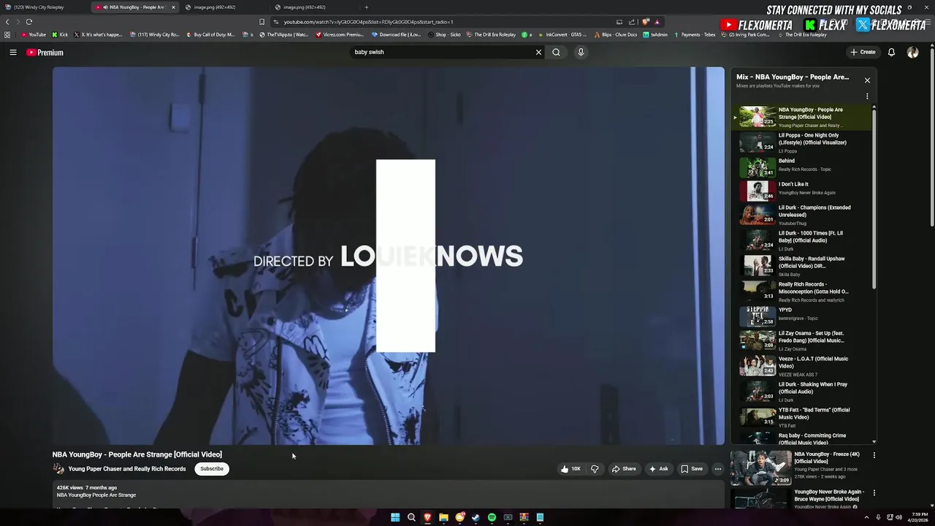Viewport: 935px width, 526px height.
Task: Save video to a playlist
Action: (x=692, y=469)
